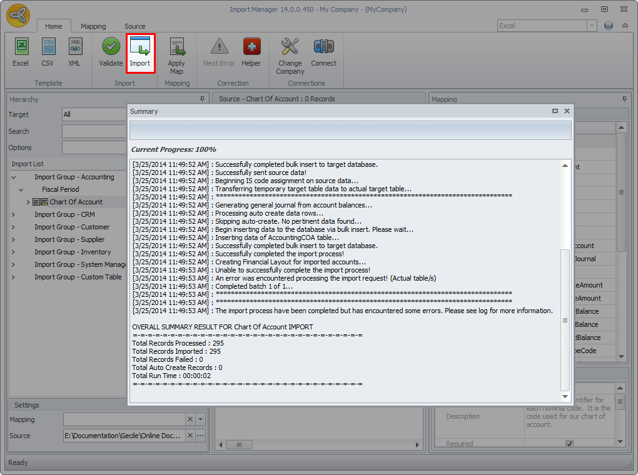Click the Summary log vertical scrollbar
Screen dimensions: 638x475
(565, 319)
